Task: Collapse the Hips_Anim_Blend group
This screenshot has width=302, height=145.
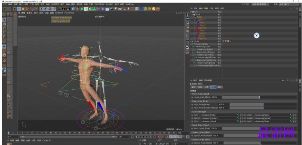Action: click(200, 101)
